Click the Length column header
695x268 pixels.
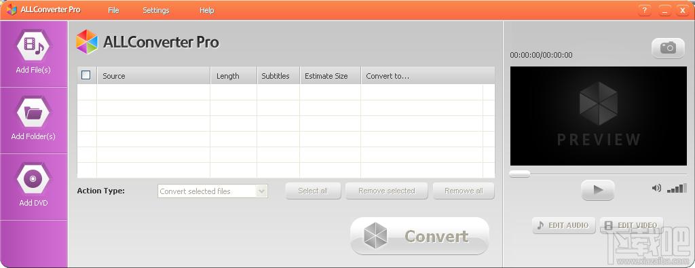pos(233,76)
